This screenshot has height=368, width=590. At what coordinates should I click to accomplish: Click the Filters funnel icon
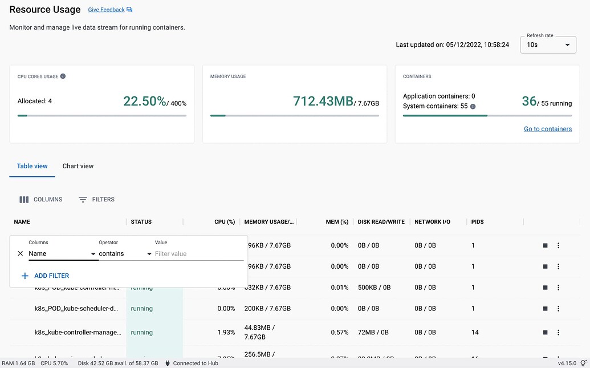pyautogui.click(x=84, y=199)
